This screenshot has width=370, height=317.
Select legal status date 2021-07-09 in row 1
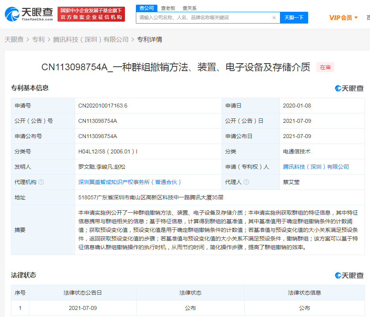(83, 308)
